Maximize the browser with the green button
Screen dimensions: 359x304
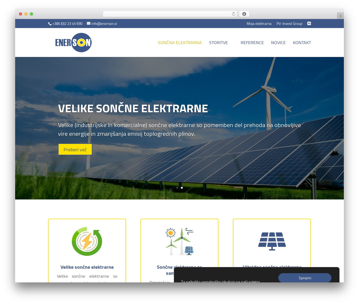[31, 14]
